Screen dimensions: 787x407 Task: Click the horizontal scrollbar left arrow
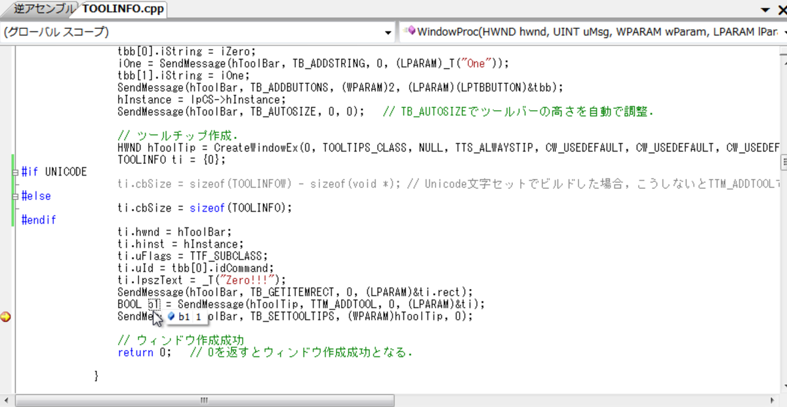[x=8, y=400]
